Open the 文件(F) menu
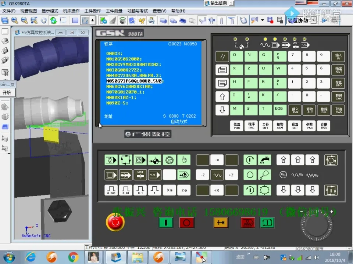The image size is (353, 264). tap(9, 11)
